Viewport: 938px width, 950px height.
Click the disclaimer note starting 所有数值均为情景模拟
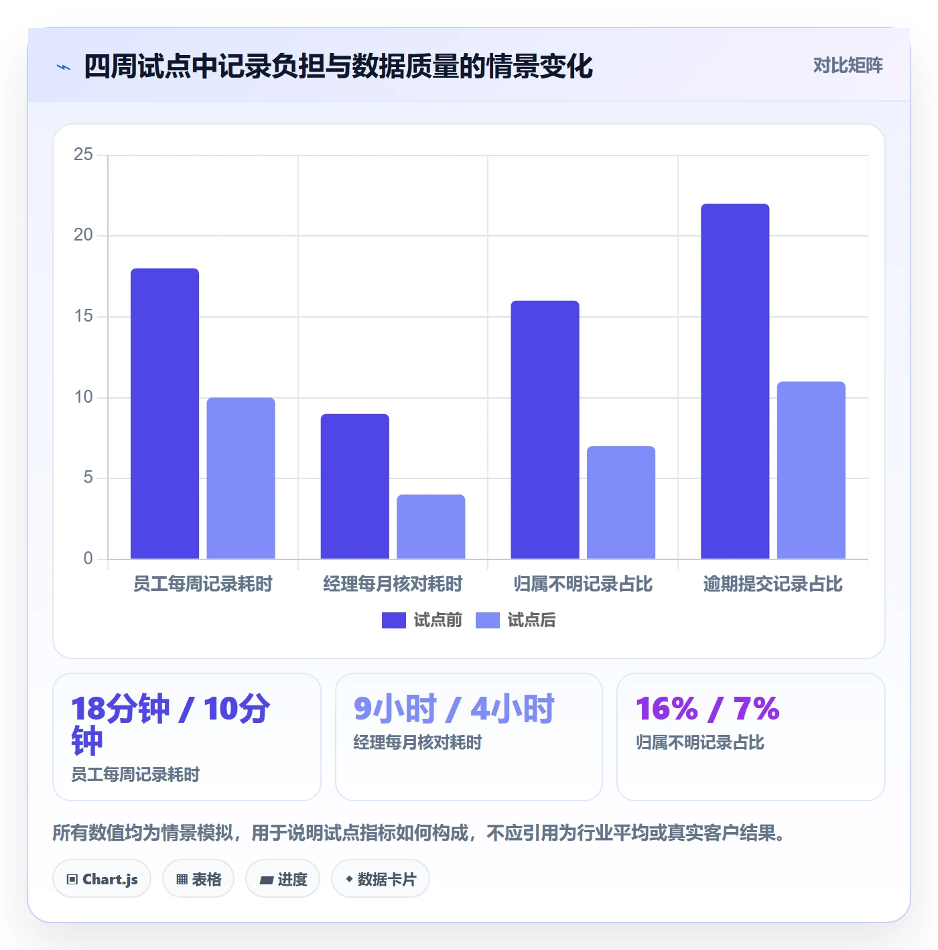click(419, 833)
